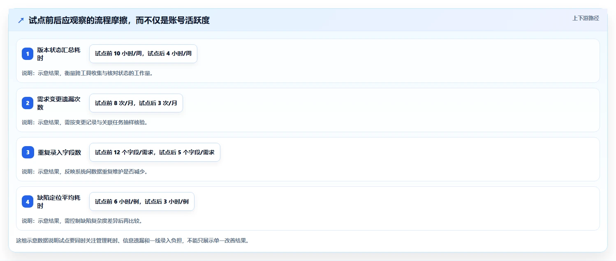Viewport: 616px width, 261px height.
Task: Click value chip 试点前 8 次/月
Action: (136, 103)
